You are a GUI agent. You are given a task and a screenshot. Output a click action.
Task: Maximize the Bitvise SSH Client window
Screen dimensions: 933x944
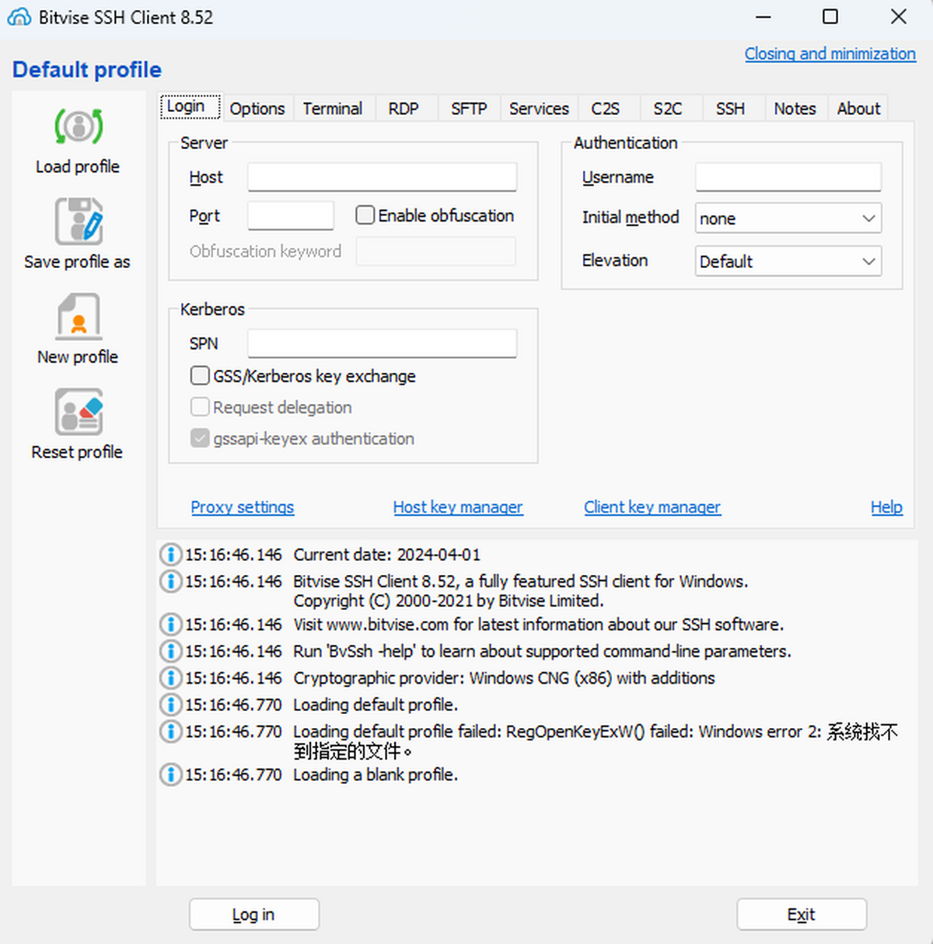coord(830,16)
